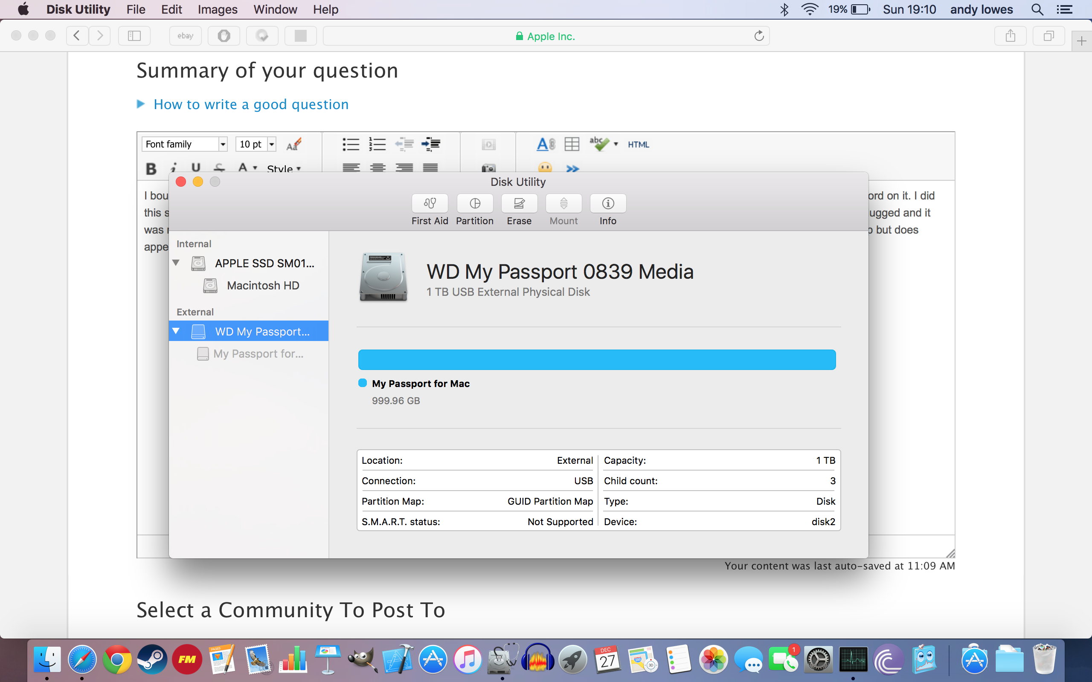Toggle Strikethrough formatting in the editor
Image resolution: width=1092 pixels, height=682 pixels.
click(219, 168)
